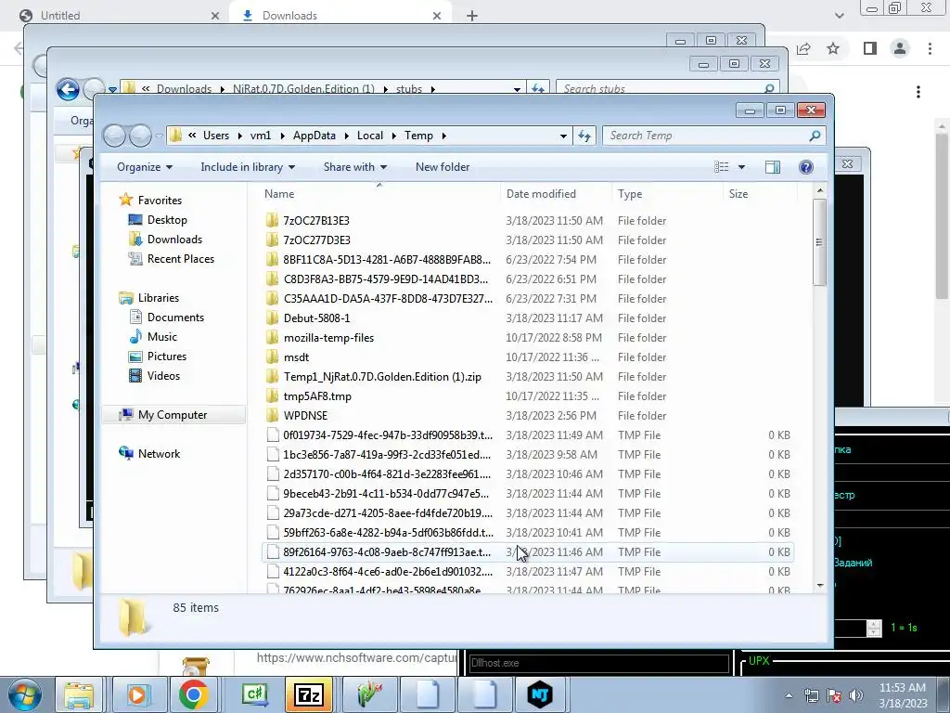The image size is (950, 713).
Task: Open Share with dropdown
Action: coord(355,167)
